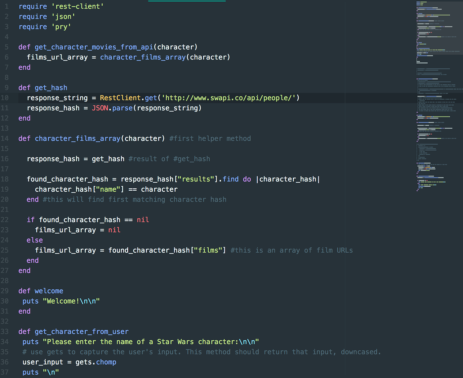This screenshot has width=463, height=378.
Task: Click the comment on line 14 about helper method
Action: click(210, 138)
